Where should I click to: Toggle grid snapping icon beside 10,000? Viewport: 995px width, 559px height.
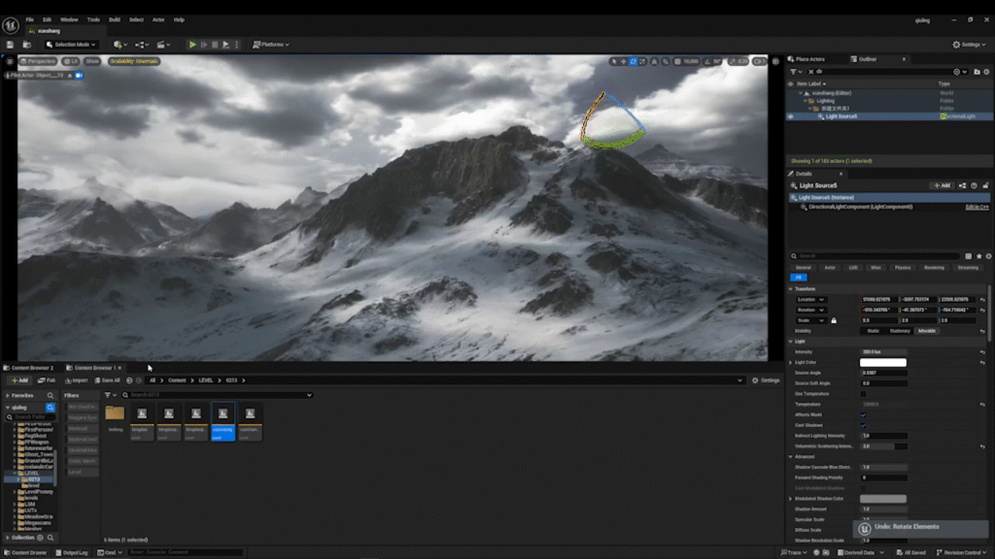[677, 61]
